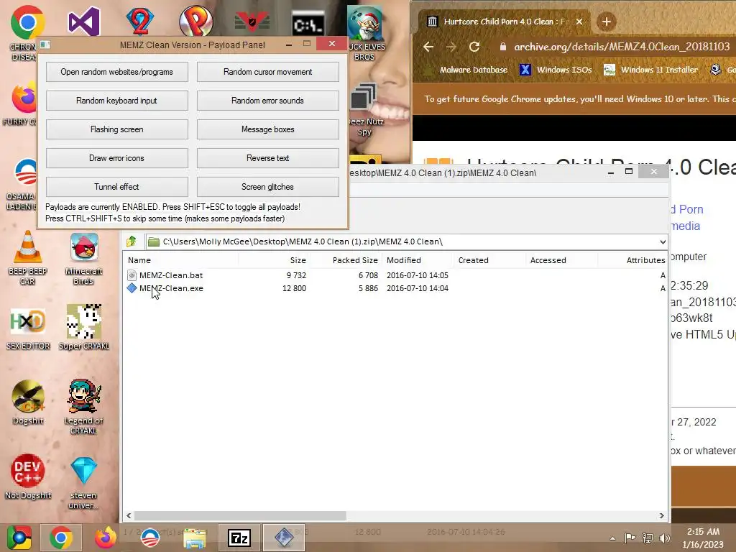
Task: Toggle the "Message boxes" payload
Action: click(267, 129)
